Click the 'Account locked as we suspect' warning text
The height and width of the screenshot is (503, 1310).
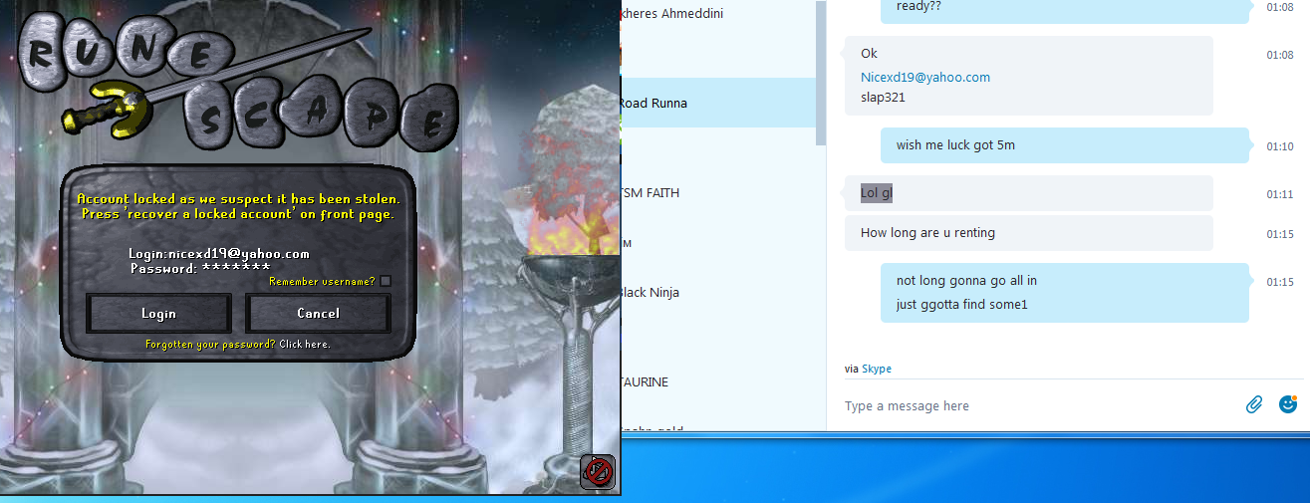click(238, 206)
